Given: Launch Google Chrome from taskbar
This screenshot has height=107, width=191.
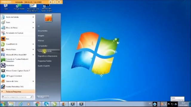Looking at the screenshot, I should coord(38,104).
